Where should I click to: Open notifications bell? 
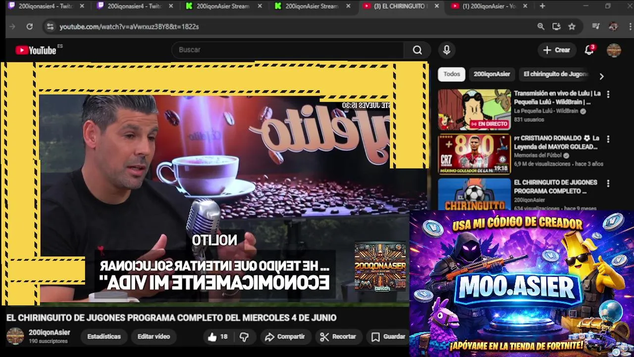pos(589,50)
